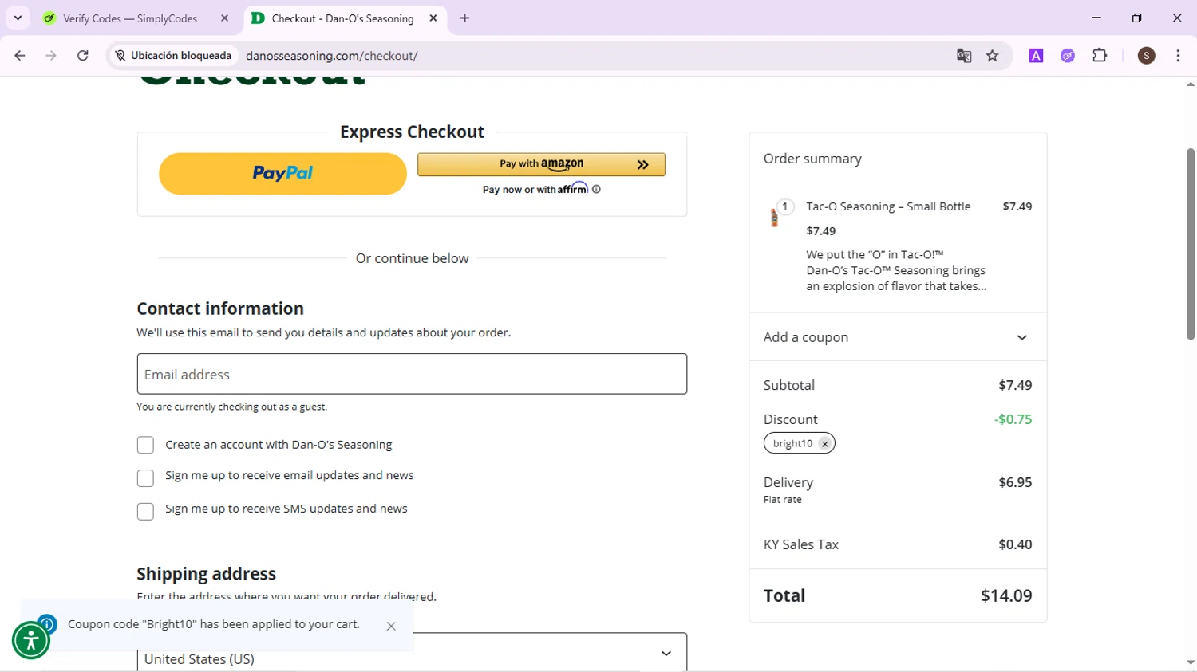Pay with the PayPal button
Image resolution: width=1197 pixels, height=672 pixels.
pyautogui.click(x=282, y=174)
